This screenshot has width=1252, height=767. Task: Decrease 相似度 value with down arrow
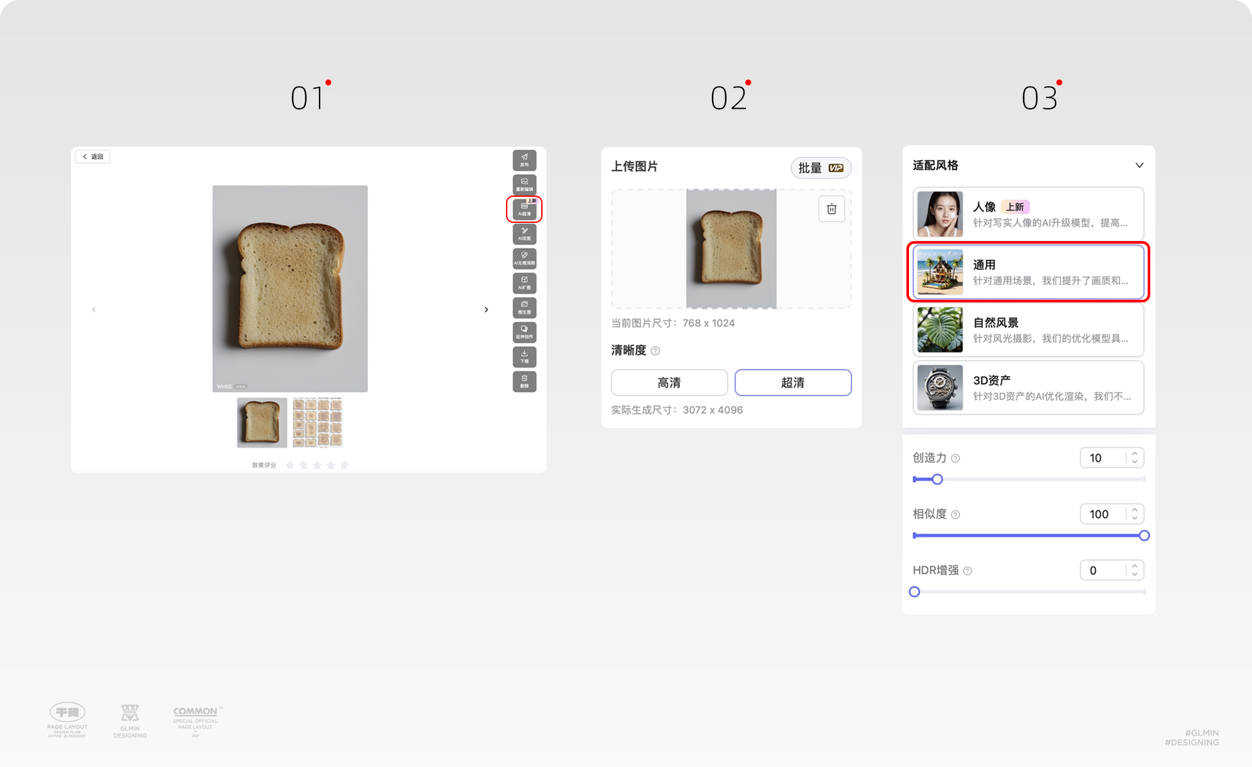[1135, 518]
